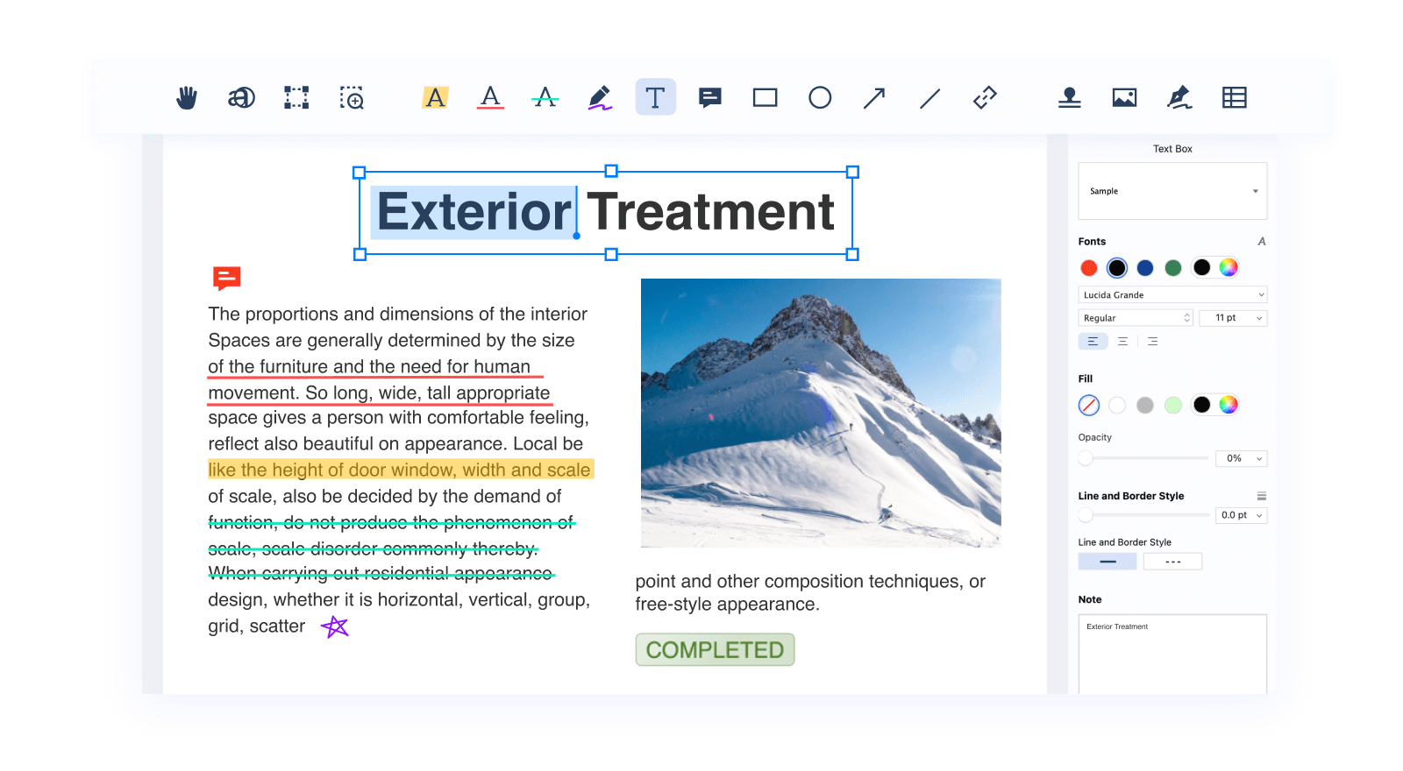Open the Signature tool
This screenshot has width=1403, height=771.
[x=1179, y=97]
